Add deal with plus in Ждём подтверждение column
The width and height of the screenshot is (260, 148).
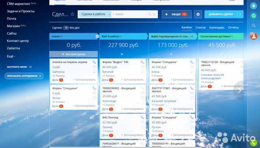click(171, 54)
